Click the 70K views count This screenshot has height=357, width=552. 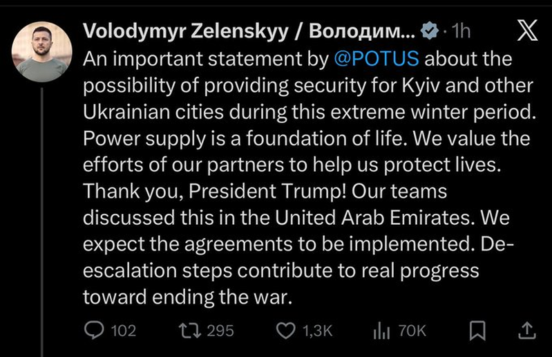(x=412, y=331)
